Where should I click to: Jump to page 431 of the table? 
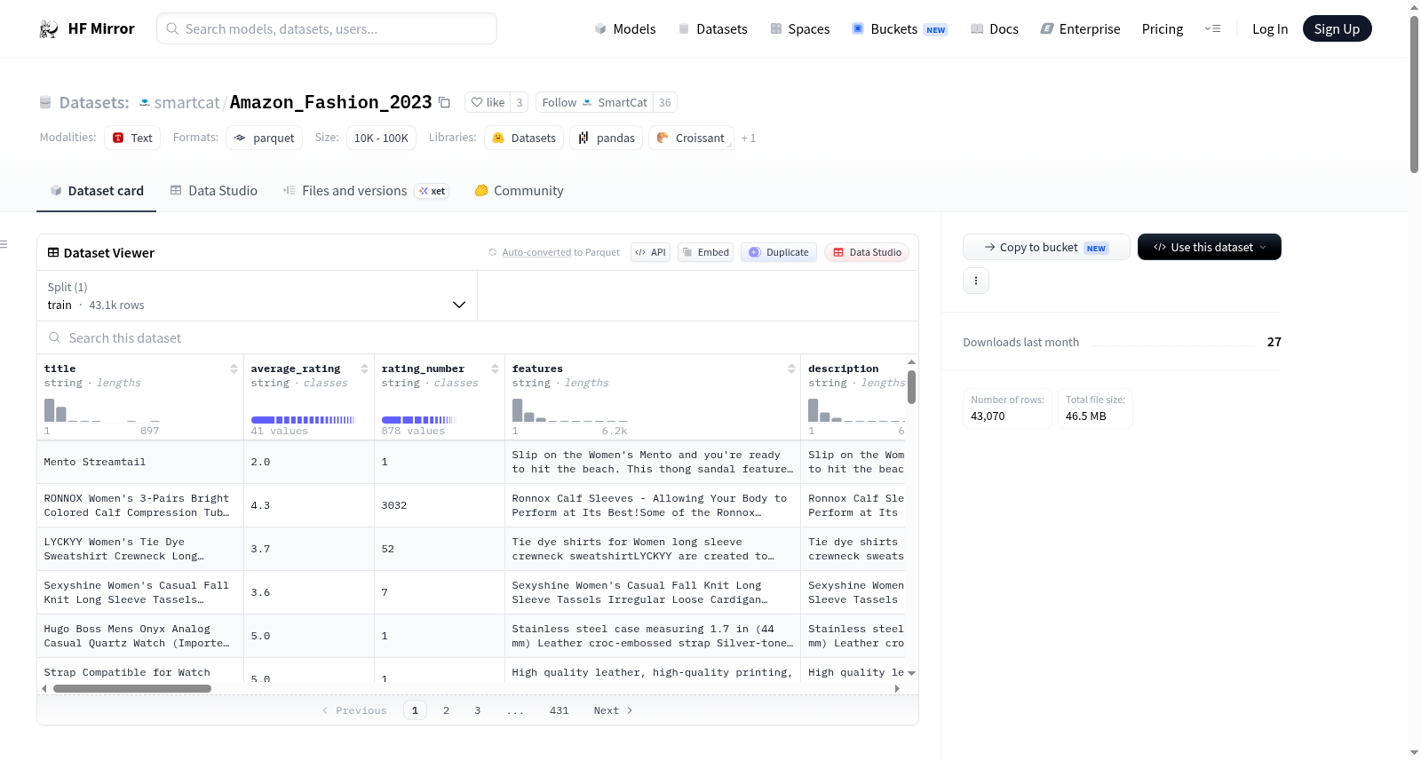point(560,710)
